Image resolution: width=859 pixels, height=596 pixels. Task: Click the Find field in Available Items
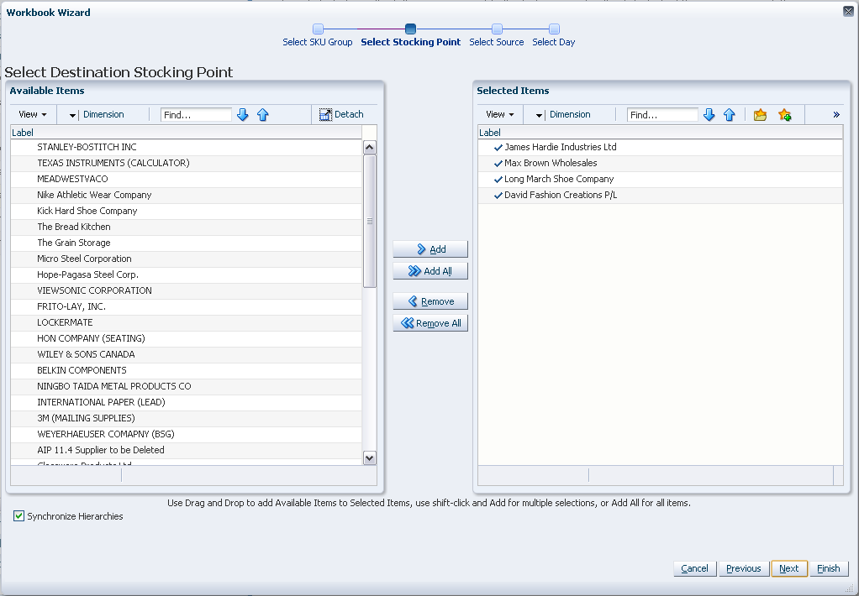196,115
